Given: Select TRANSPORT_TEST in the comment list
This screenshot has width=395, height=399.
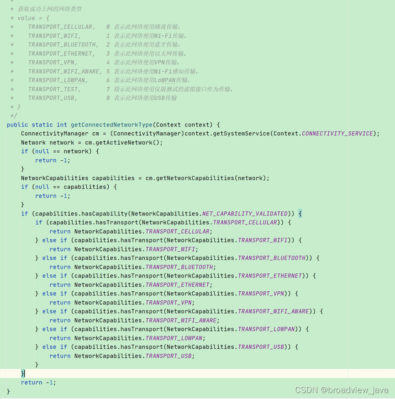Looking at the screenshot, I should coord(53,89).
